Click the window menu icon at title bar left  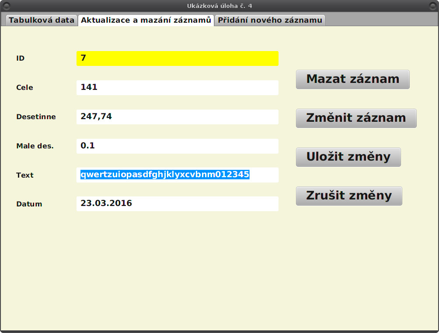[6, 6]
